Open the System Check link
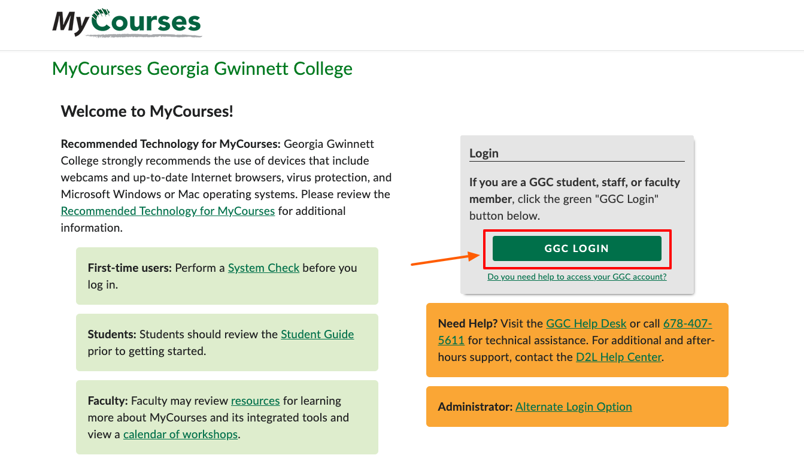 point(263,268)
